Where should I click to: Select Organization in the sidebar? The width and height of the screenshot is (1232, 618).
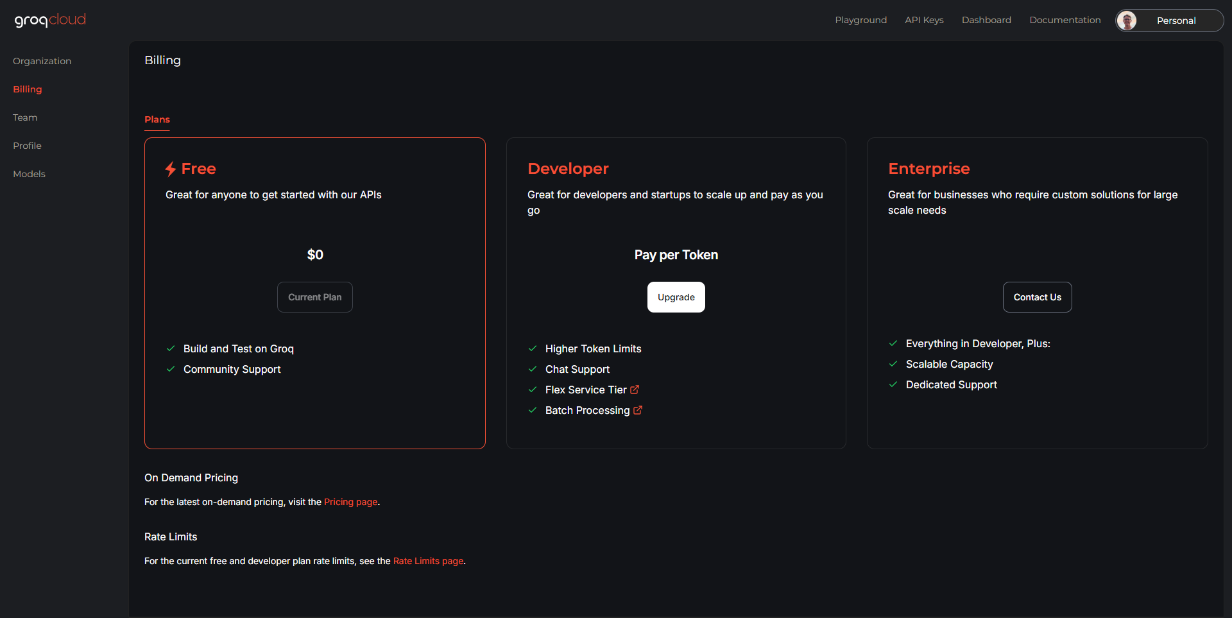[42, 61]
